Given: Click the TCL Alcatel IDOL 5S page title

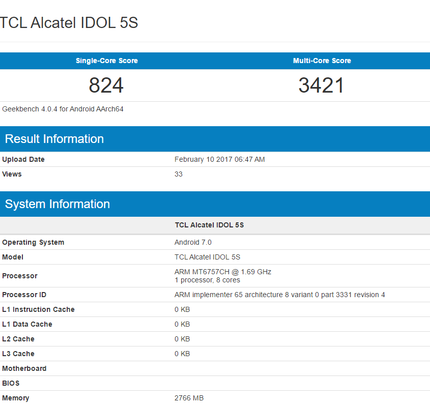Looking at the screenshot, I should point(69,23).
